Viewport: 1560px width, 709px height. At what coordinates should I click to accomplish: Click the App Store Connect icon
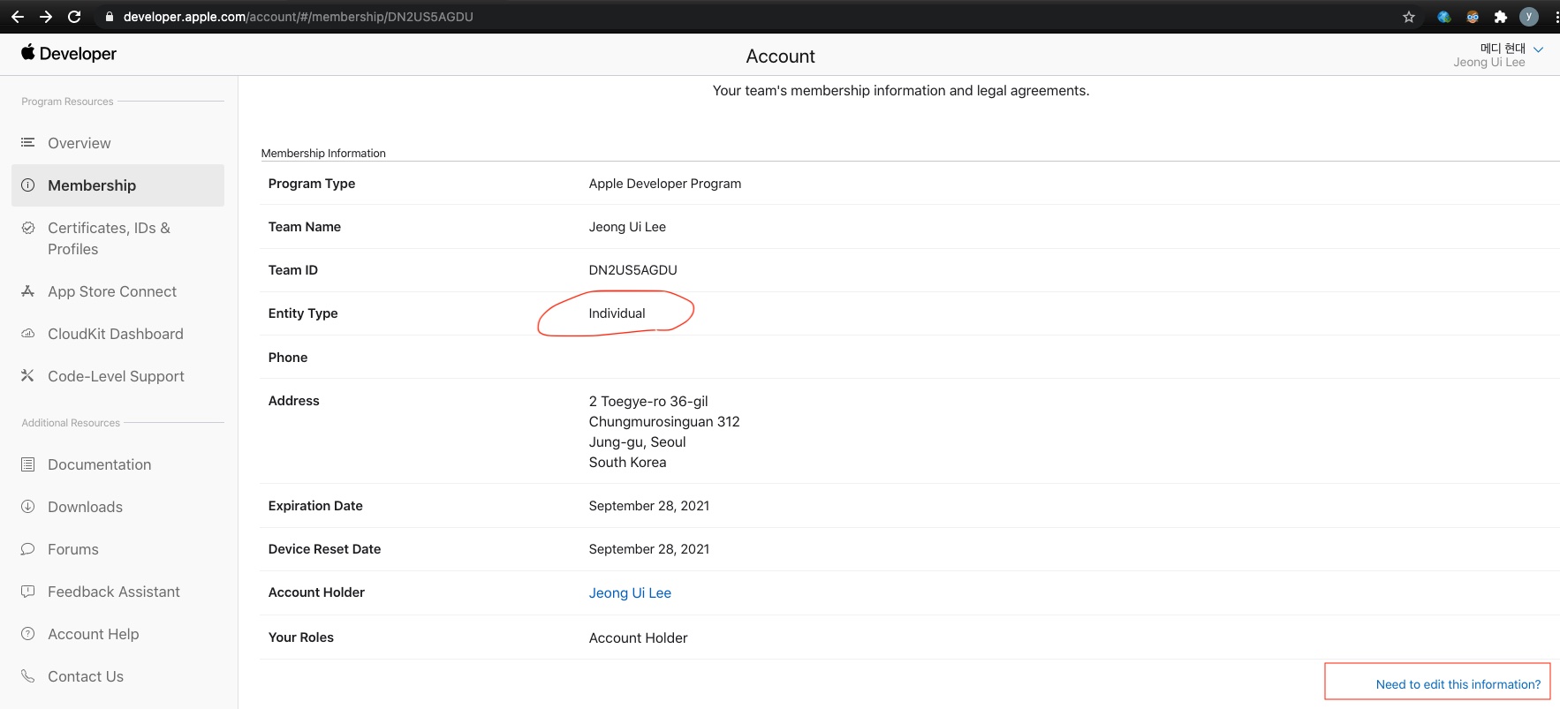click(x=28, y=291)
